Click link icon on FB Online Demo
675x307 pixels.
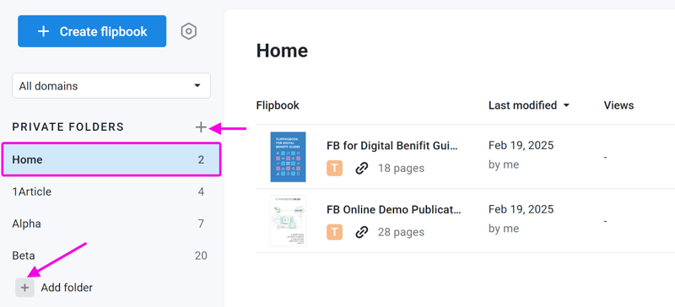362,232
